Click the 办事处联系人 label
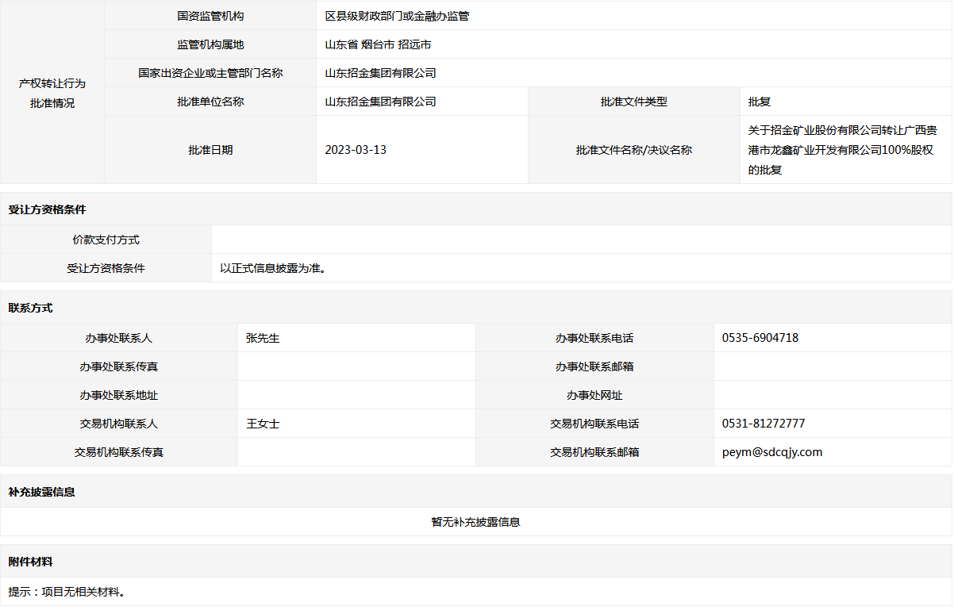The height and width of the screenshot is (610, 954). click(x=119, y=338)
